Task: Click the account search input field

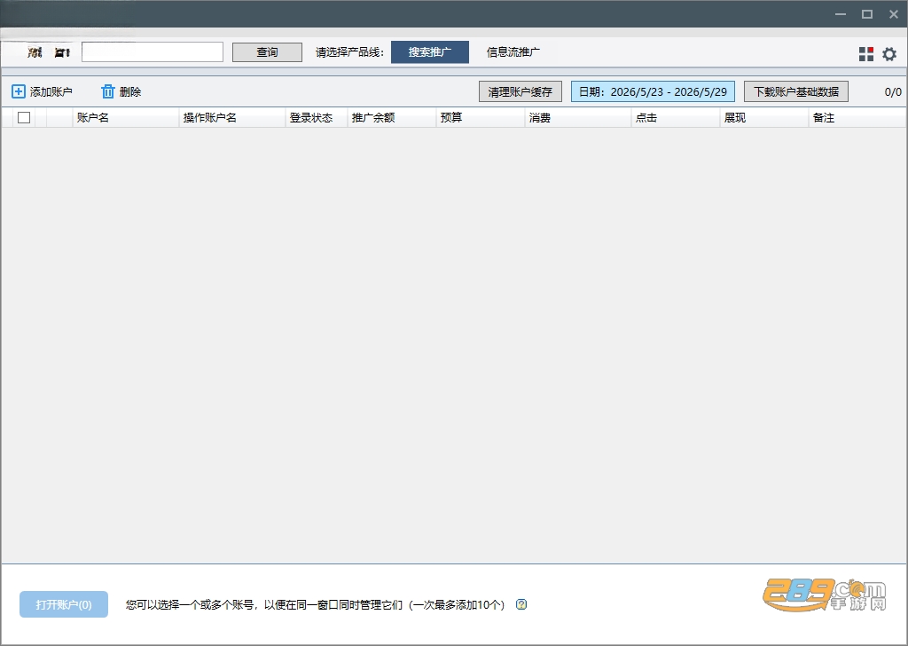Action: pos(153,52)
